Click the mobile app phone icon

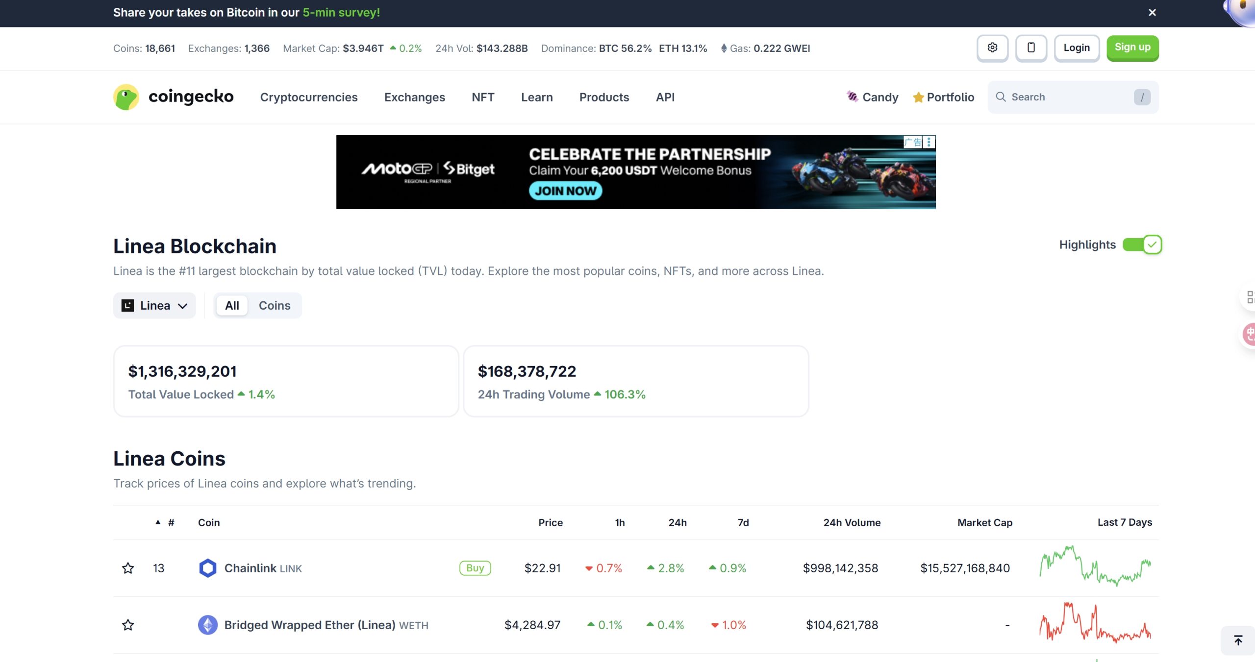tap(1031, 48)
